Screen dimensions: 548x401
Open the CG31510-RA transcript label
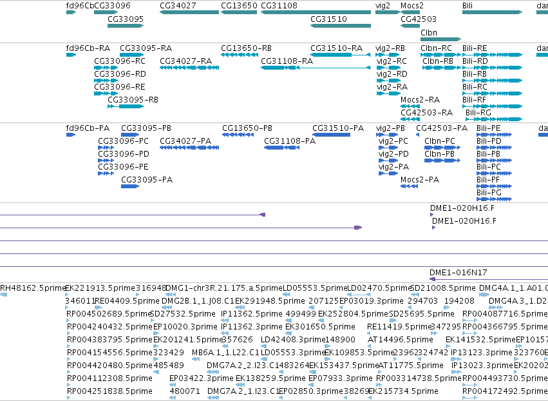336,48
